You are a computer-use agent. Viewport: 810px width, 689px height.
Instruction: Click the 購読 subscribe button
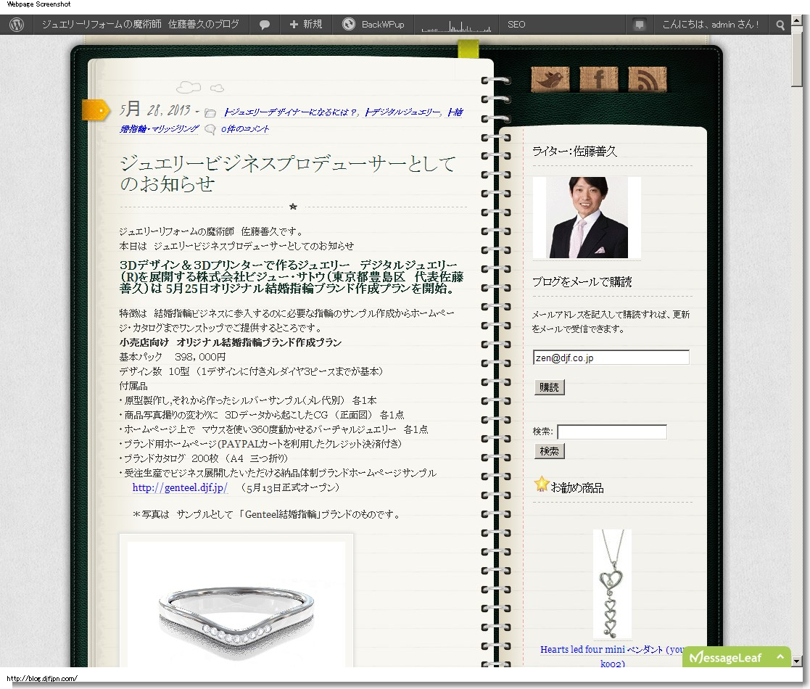pyautogui.click(x=549, y=387)
